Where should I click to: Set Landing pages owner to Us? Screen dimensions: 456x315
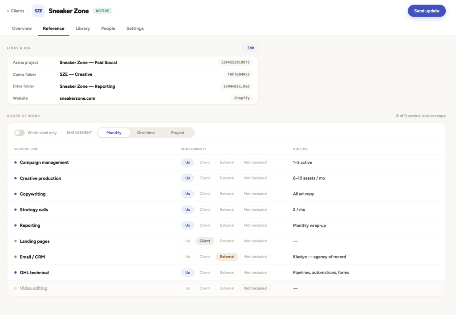(x=187, y=241)
